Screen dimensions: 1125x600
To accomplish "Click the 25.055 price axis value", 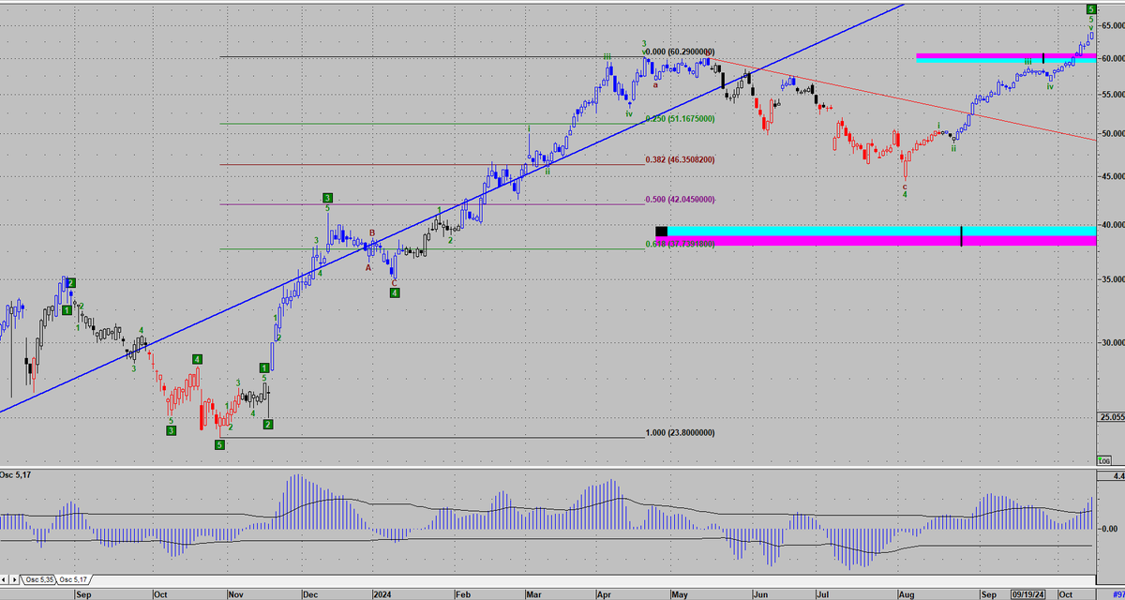I will [1112, 416].
